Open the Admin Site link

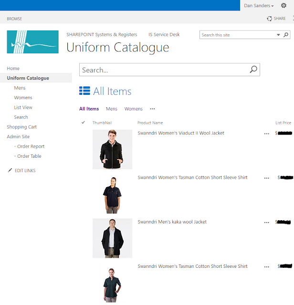(18, 137)
